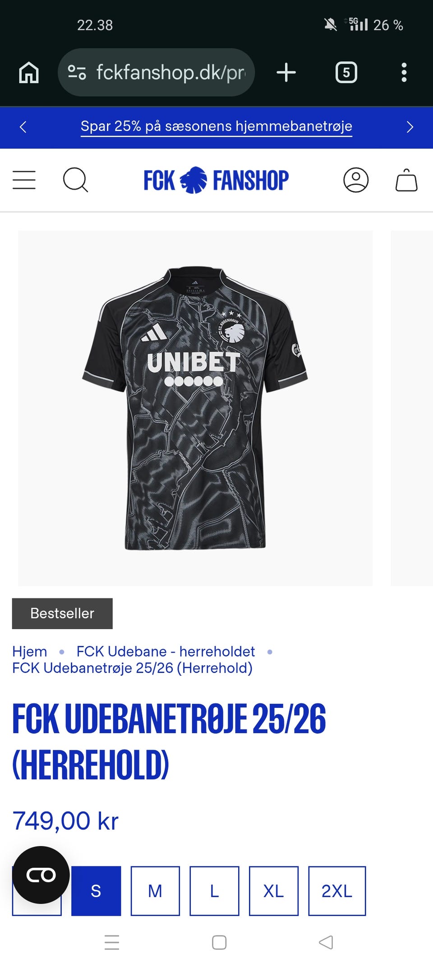Tap the FCK Fanshop logo
This screenshot has width=433, height=969.
coord(216,180)
